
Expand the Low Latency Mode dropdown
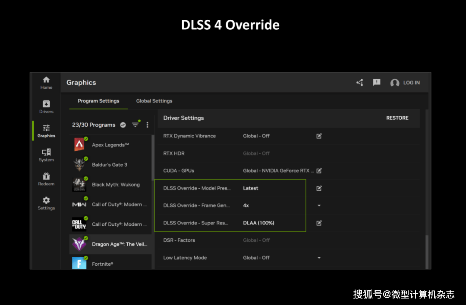[x=319, y=258]
